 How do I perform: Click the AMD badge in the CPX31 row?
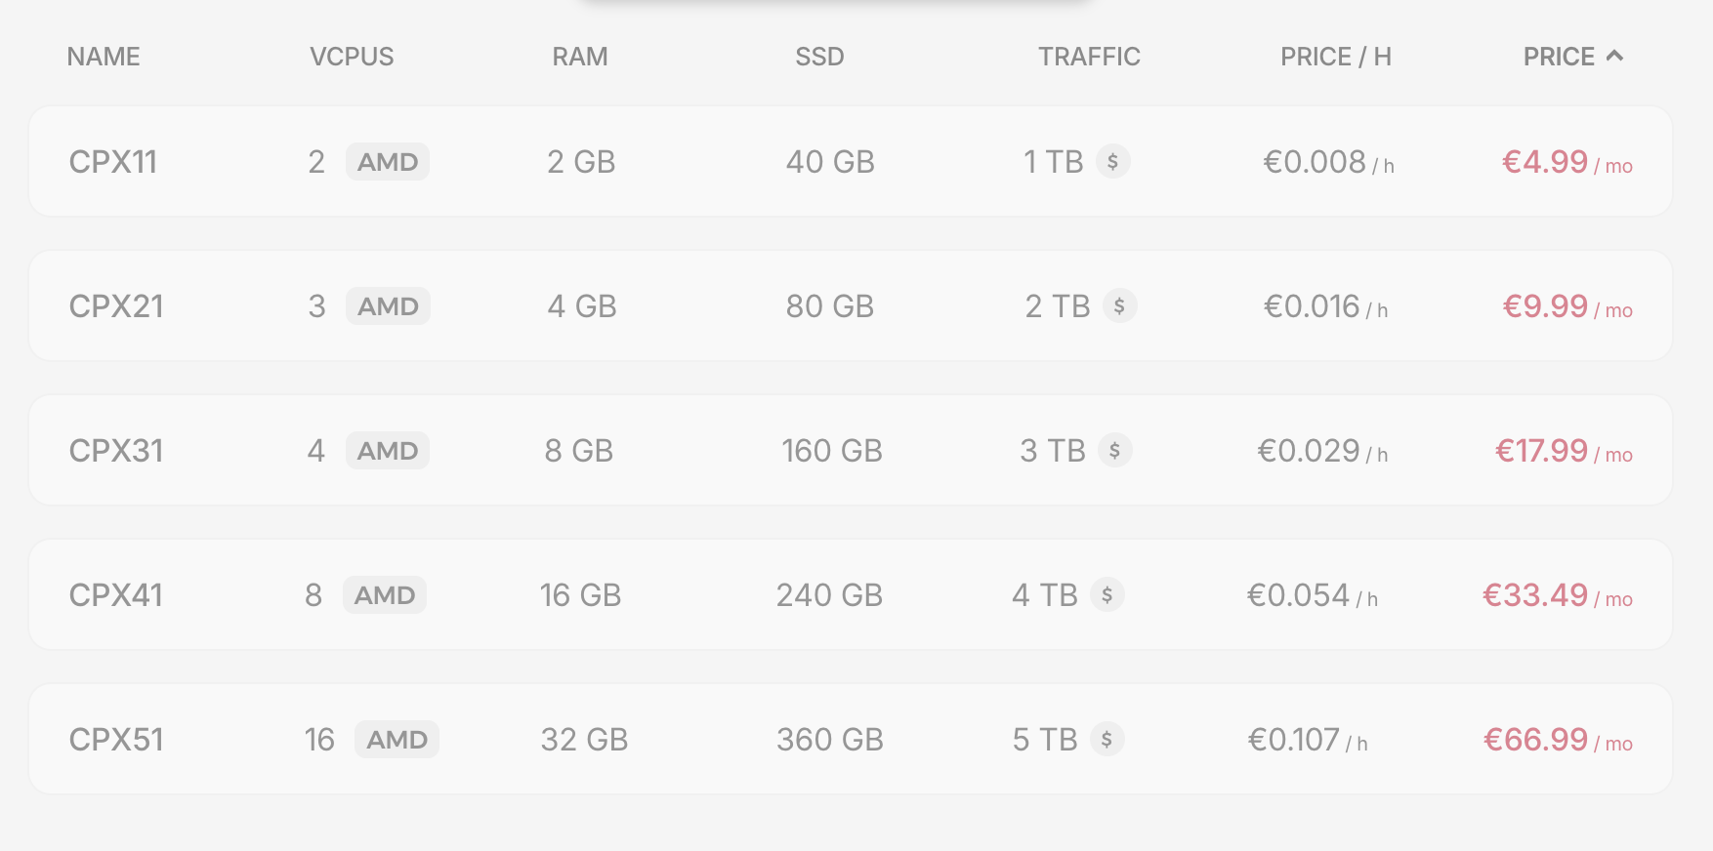[x=388, y=450]
